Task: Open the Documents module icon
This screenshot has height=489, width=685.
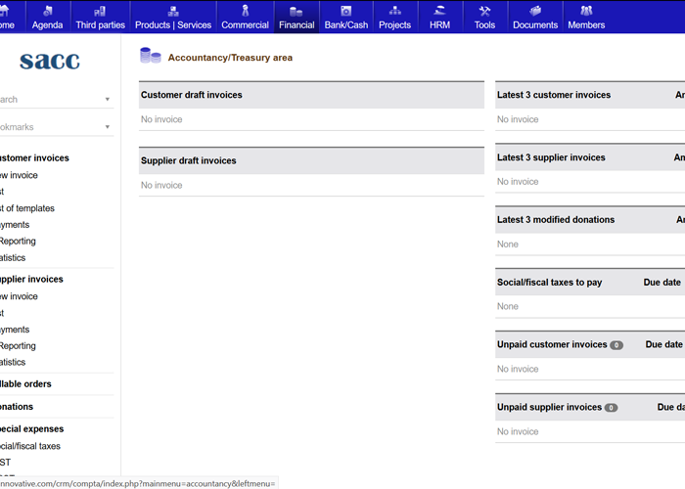Action: (x=535, y=11)
